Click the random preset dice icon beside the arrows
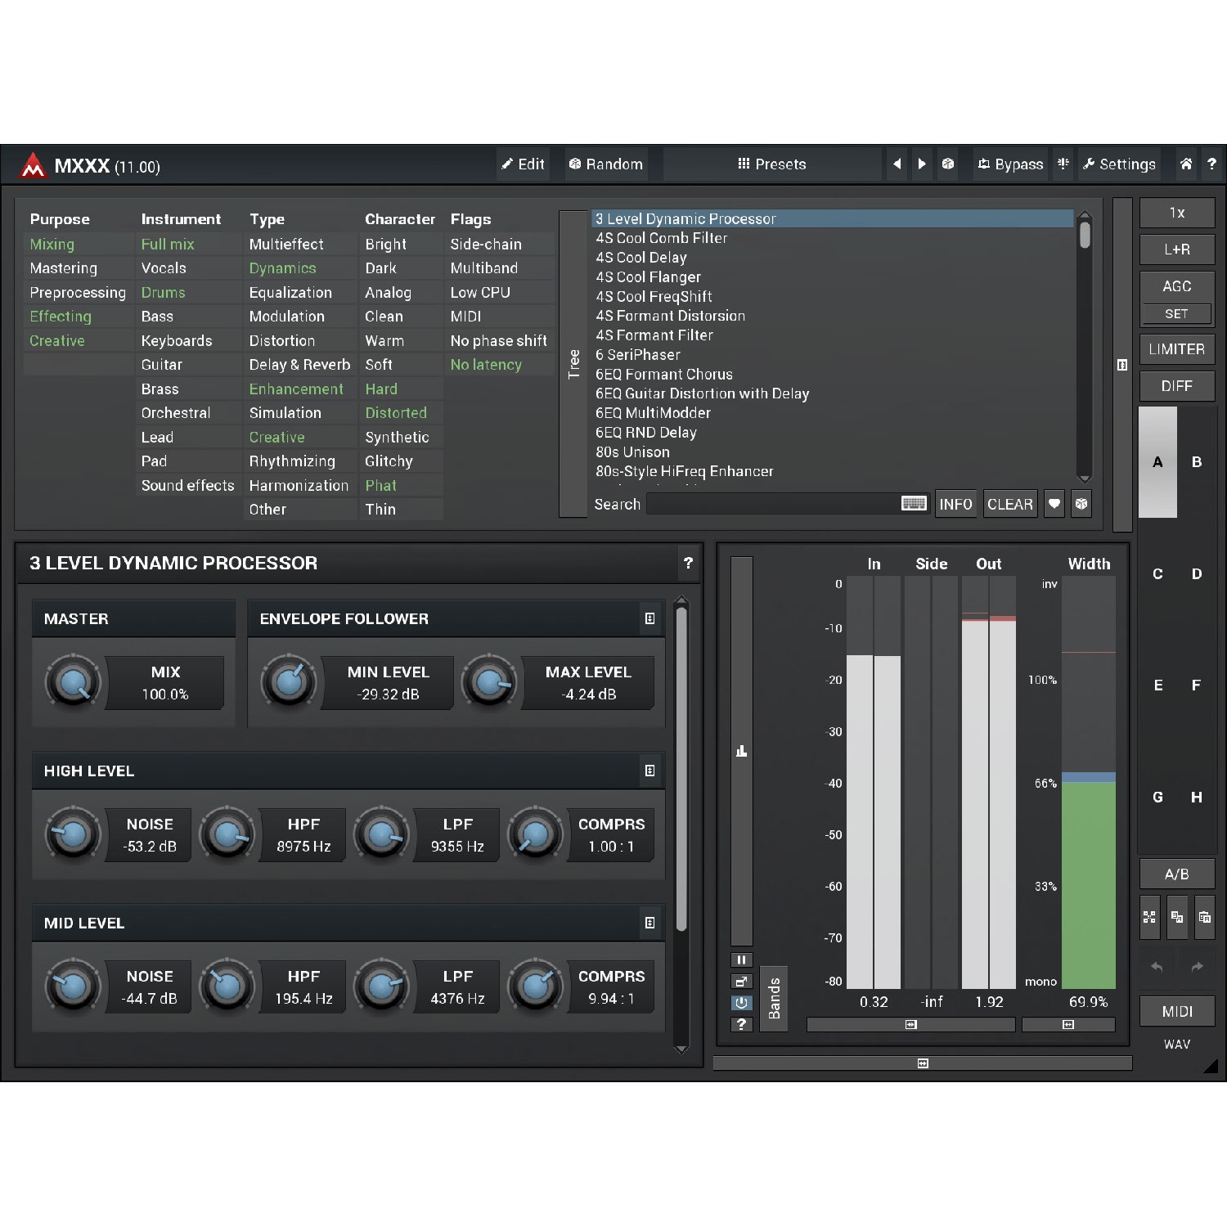Screen dimensions: 1227x1227 947,164
